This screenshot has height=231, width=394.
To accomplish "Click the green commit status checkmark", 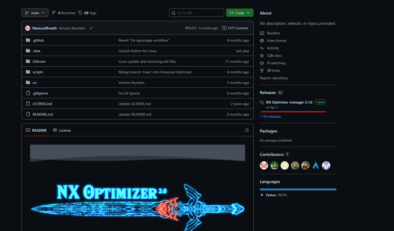I will [91, 28].
